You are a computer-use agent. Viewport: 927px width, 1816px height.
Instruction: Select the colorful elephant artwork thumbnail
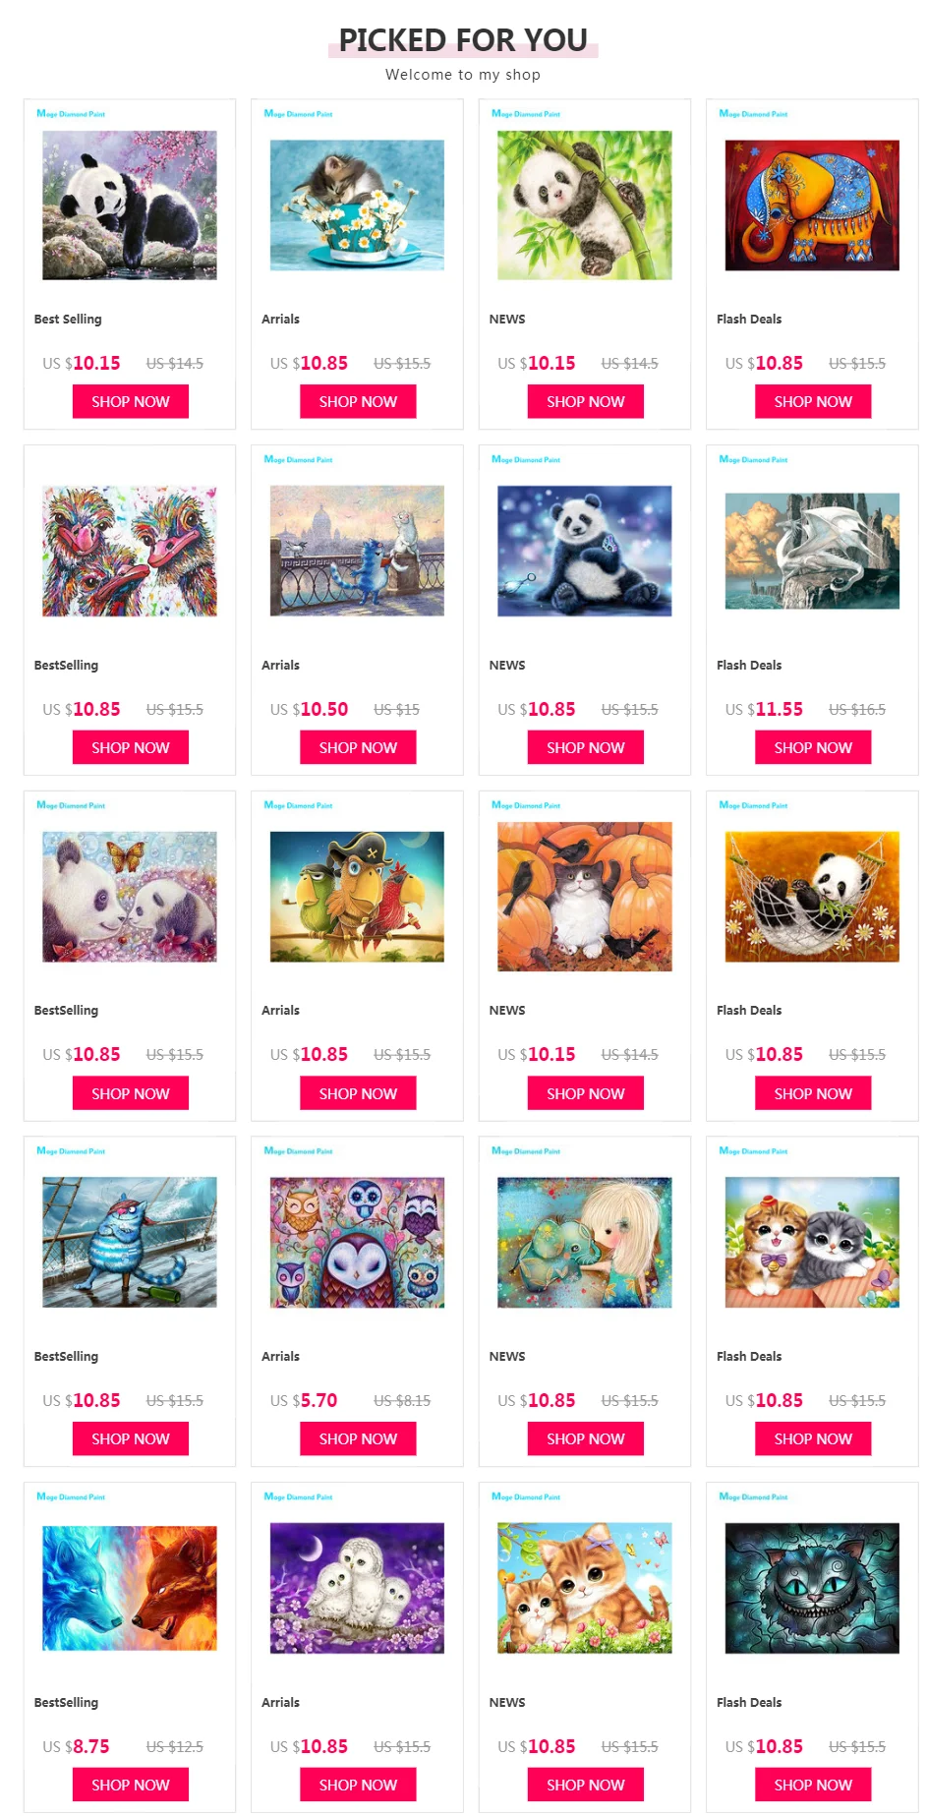tap(812, 205)
